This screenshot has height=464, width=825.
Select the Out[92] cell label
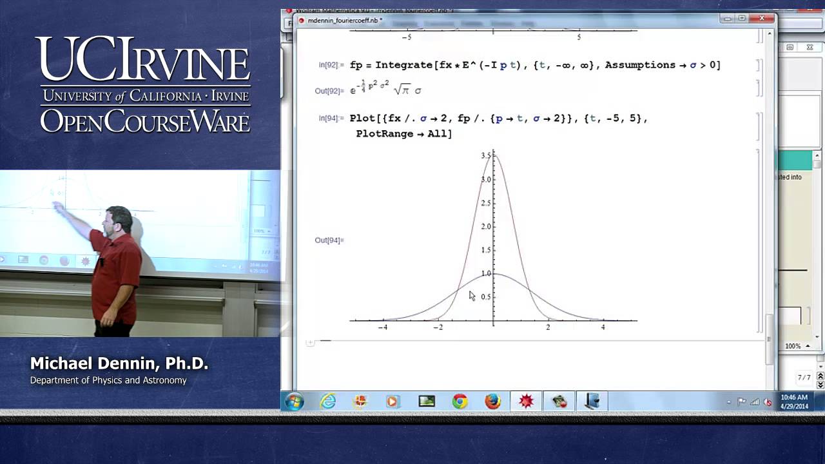329,91
